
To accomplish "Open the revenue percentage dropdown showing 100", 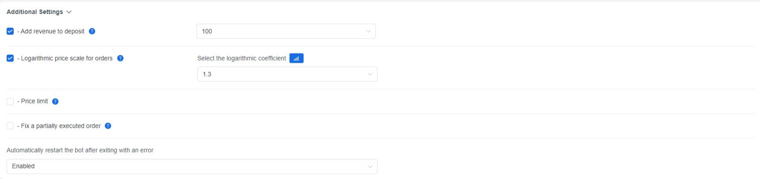I will (286, 31).
